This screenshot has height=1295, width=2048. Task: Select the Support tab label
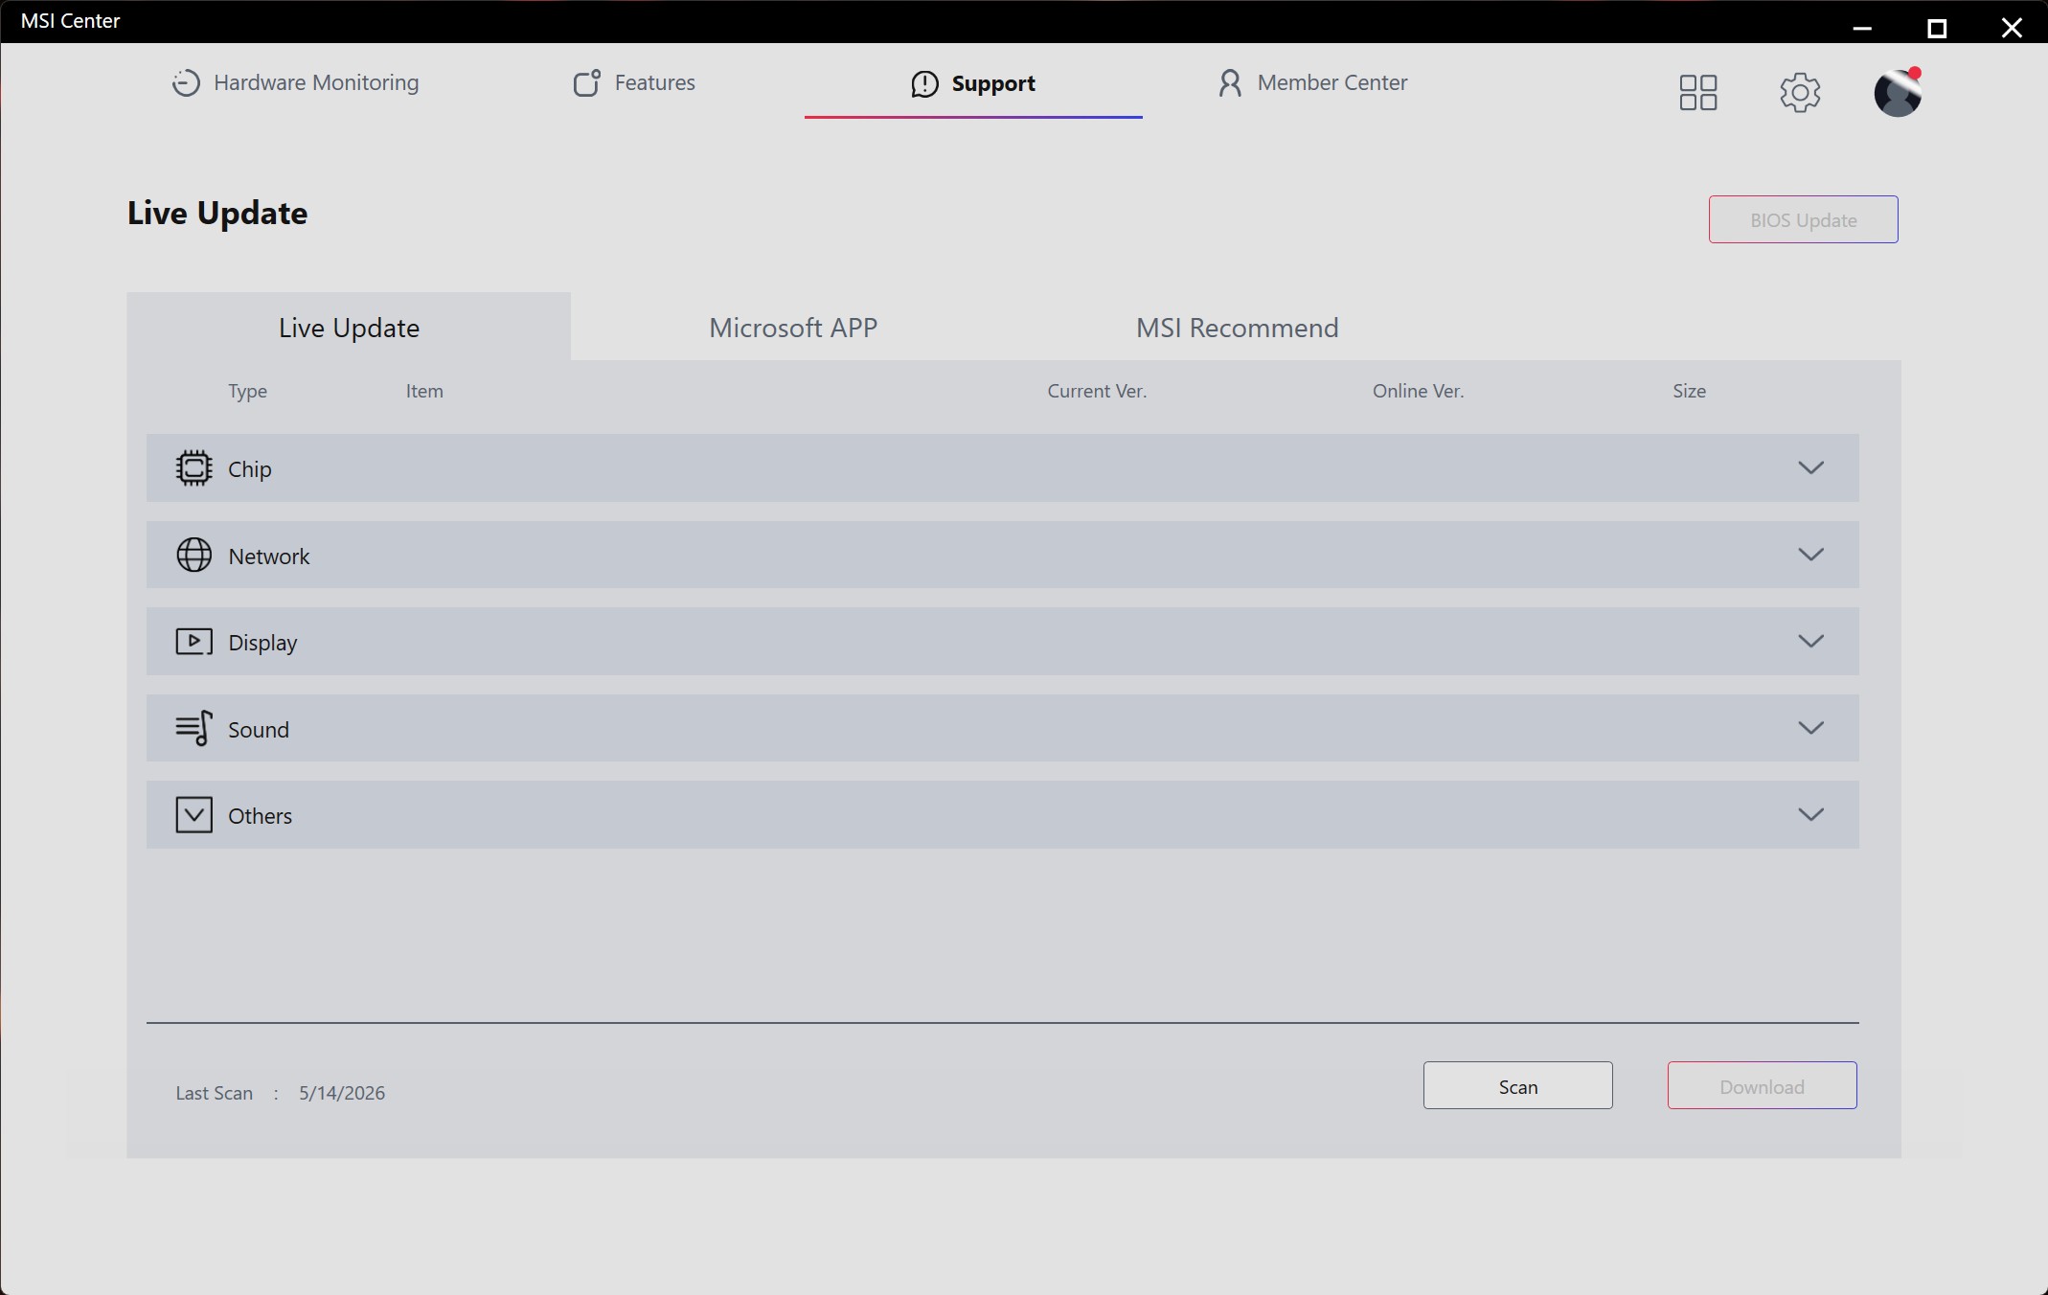click(x=993, y=84)
